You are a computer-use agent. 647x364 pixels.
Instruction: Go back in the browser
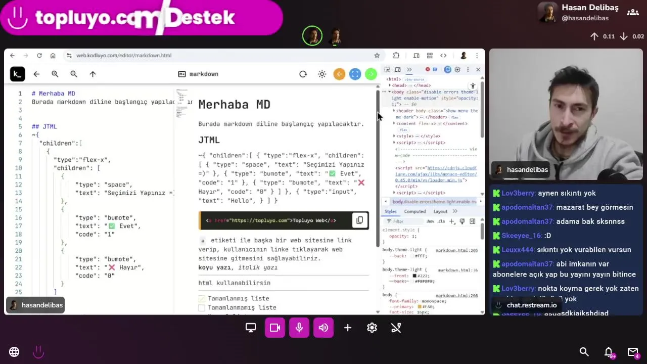pyautogui.click(x=13, y=56)
